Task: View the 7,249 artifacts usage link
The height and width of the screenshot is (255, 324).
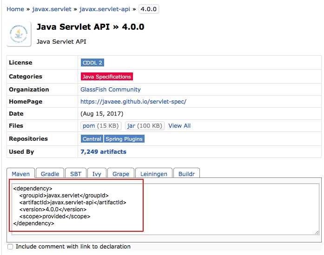Action: click(x=103, y=152)
